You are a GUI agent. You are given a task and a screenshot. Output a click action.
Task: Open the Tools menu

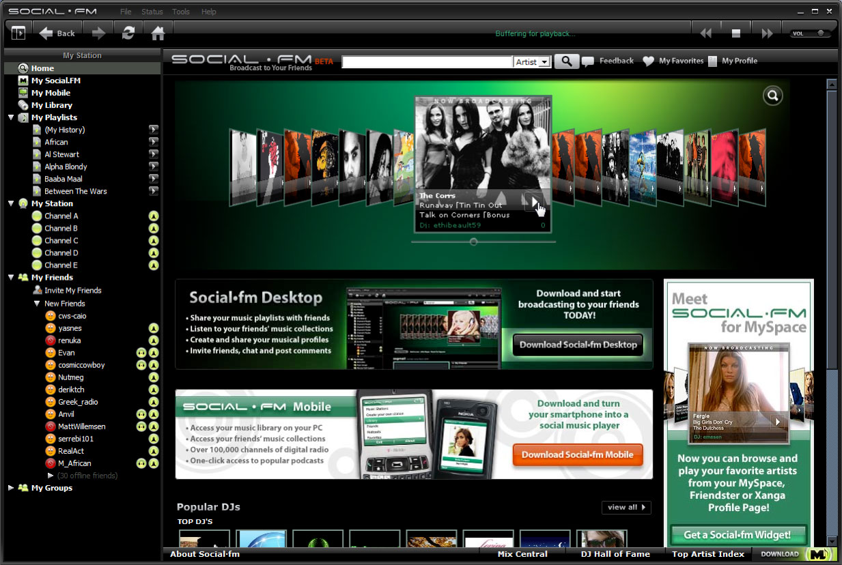(x=181, y=12)
